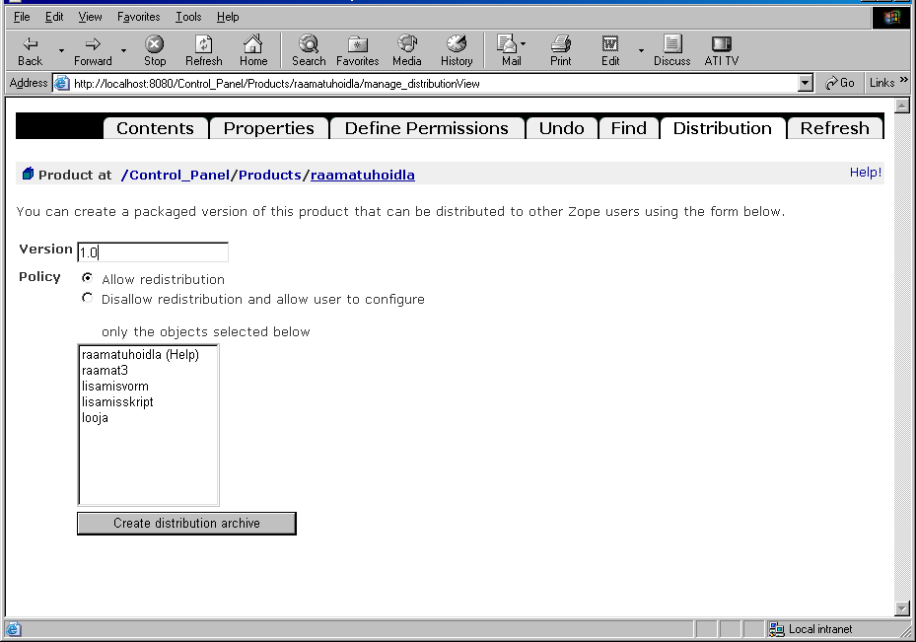This screenshot has height=642, width=916.
Task: Click the Back toolbar button
Action: 30,51
